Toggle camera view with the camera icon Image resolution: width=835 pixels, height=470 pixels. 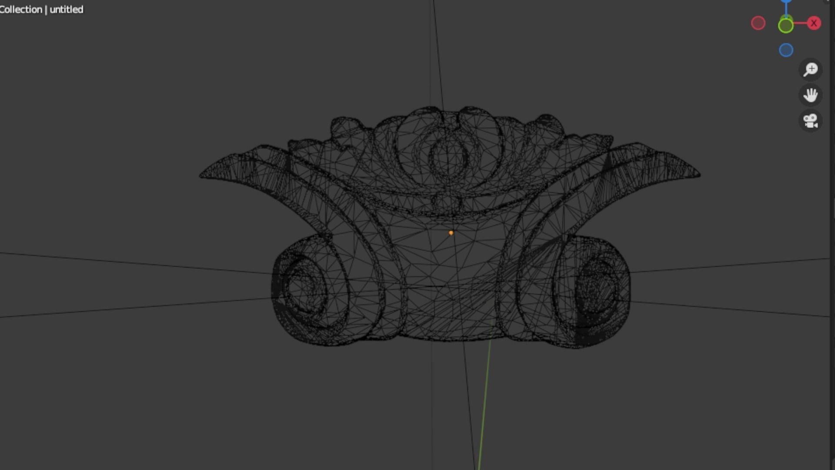(x=811, y=121)
